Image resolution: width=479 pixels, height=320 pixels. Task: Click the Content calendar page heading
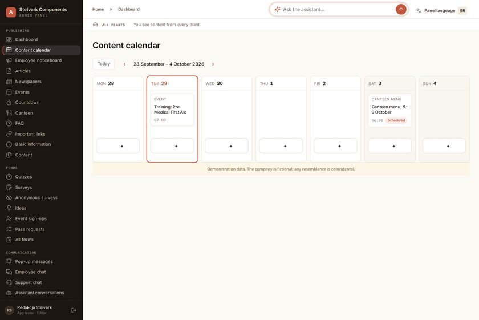pyautogui.click(x=126, y=46)
